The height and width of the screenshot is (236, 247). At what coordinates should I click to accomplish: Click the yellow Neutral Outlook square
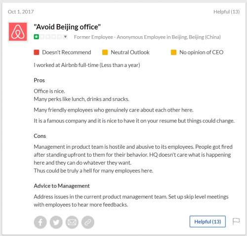105,52
